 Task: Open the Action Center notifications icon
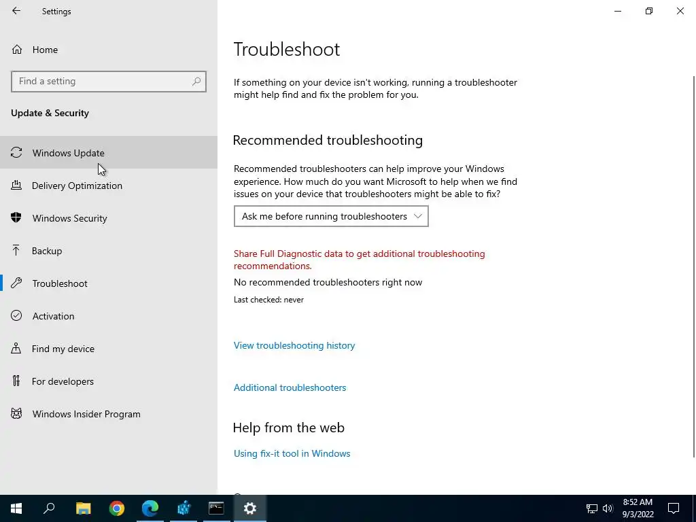point(674,508)
